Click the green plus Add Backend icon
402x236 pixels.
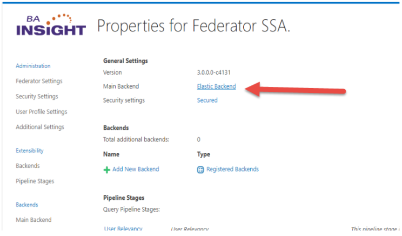pos(106,170)
